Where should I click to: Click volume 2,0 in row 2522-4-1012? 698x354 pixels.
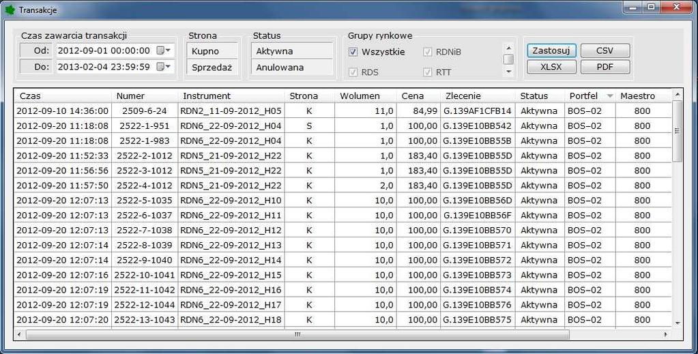(366, 186)
